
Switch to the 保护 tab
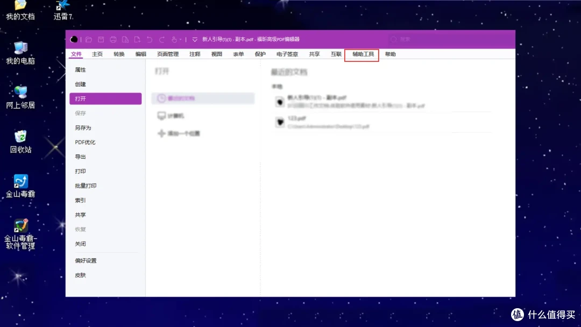260,54
